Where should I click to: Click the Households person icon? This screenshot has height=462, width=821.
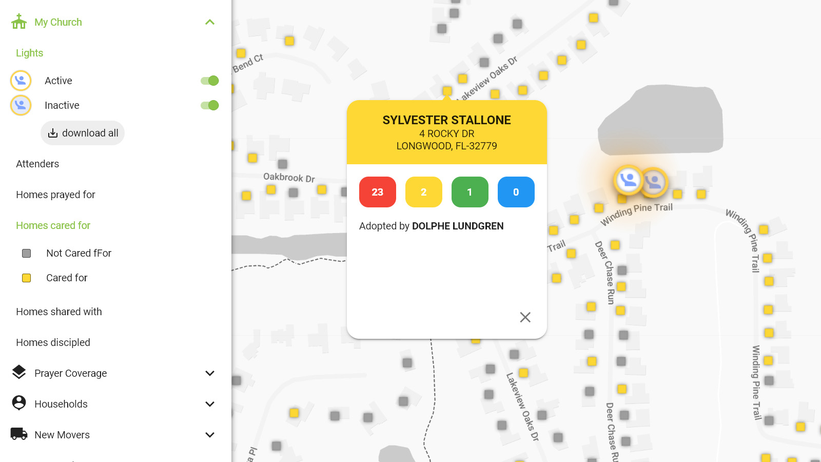coord(19,403)
